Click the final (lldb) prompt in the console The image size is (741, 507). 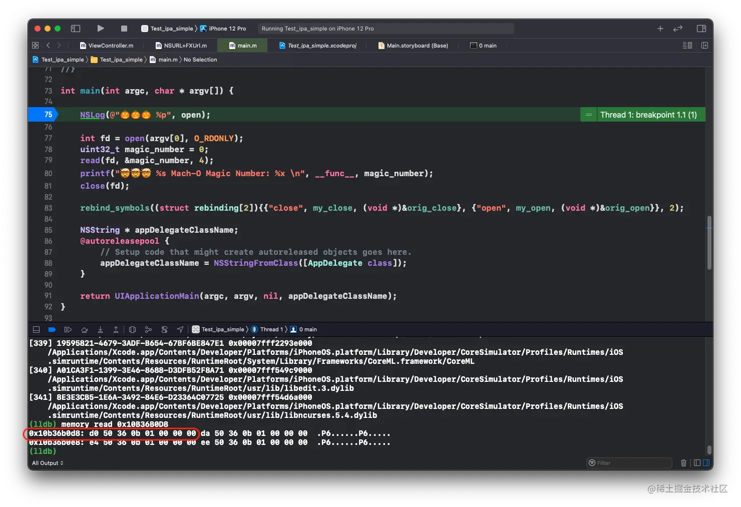43,451
